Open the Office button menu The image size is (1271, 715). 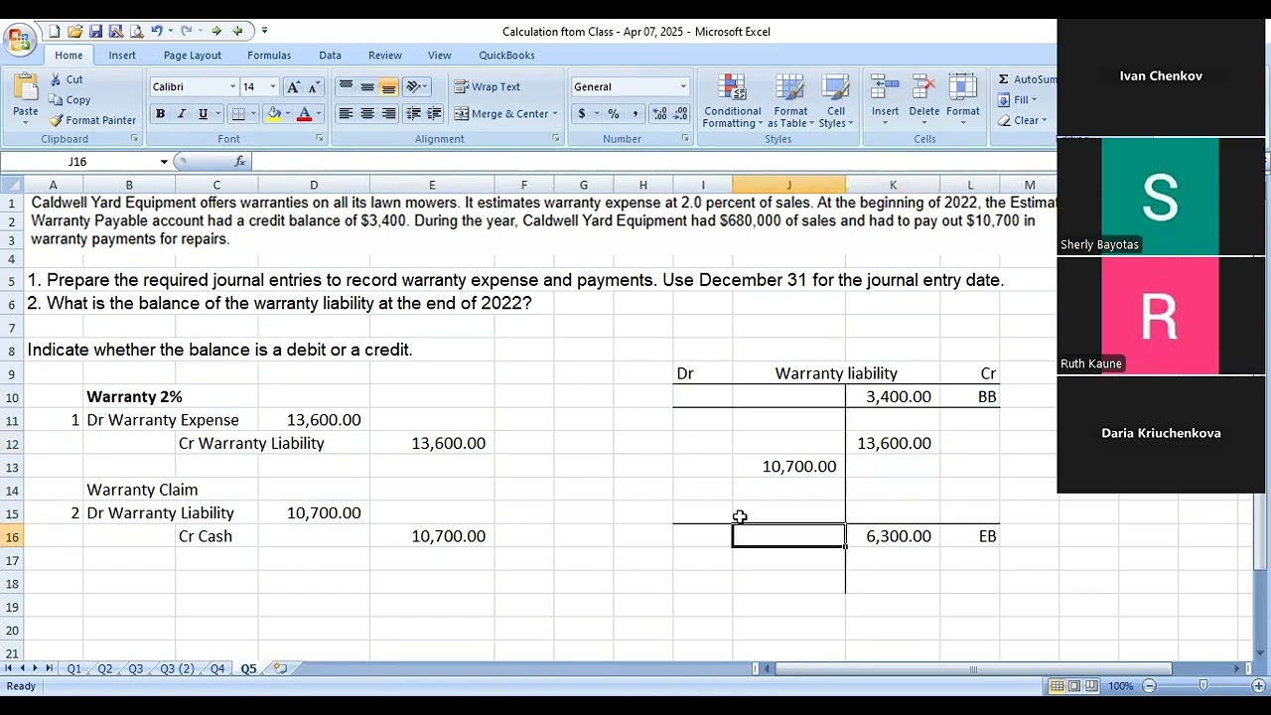pyautogui.click(x=19, y=40)
